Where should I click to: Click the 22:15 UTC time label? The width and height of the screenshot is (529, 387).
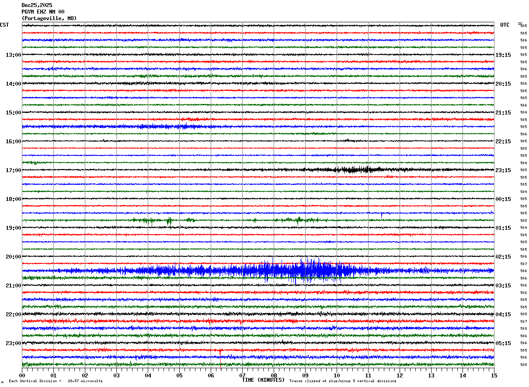[503, 142]
